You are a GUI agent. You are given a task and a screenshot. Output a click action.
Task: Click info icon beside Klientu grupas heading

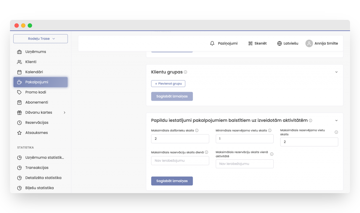point(185,72)
